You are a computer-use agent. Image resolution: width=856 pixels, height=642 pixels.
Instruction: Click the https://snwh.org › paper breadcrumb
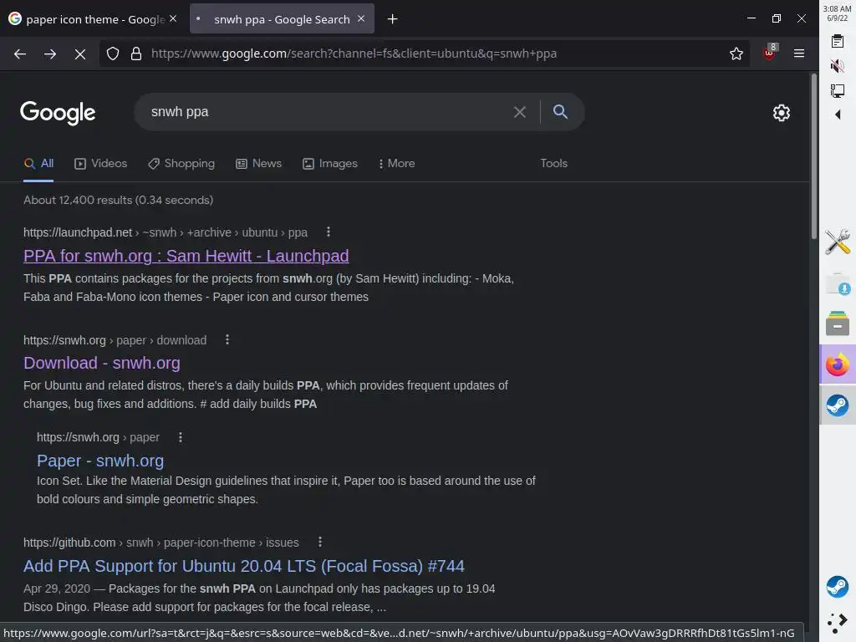(x=99, y=438)
